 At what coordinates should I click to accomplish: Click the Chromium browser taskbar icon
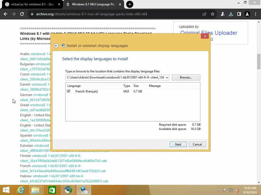[x=68, y=190]
